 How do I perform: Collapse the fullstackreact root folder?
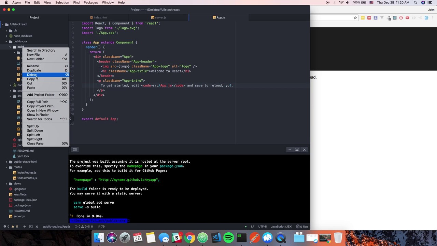click(2, 24)
